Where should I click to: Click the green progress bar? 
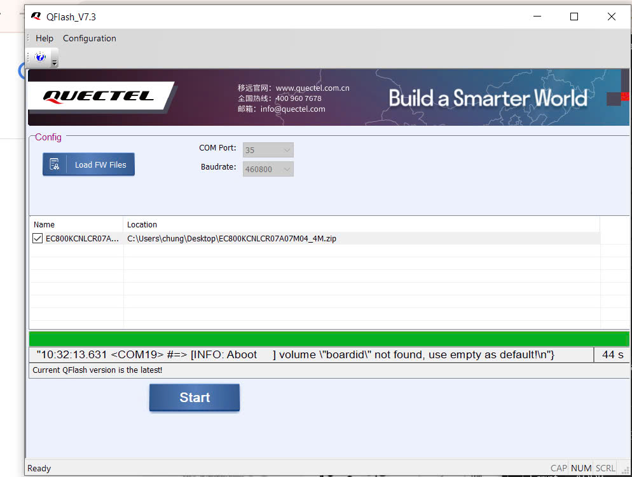(x=329, y=339)
